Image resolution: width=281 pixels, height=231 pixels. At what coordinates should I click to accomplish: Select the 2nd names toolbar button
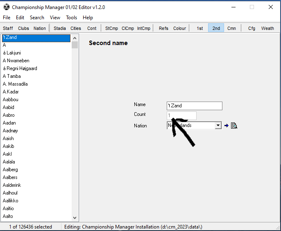pos(216,28)
